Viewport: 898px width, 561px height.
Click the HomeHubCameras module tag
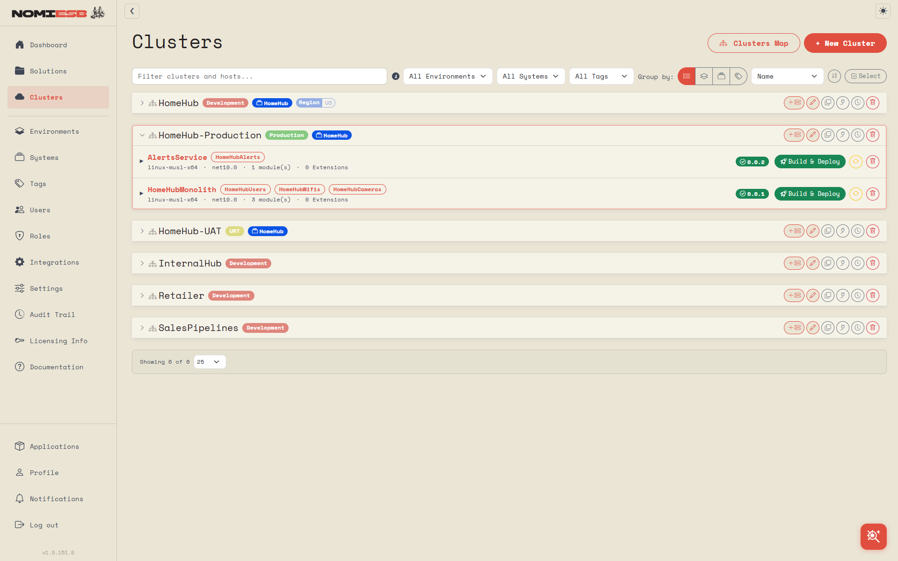click(357, 190)
